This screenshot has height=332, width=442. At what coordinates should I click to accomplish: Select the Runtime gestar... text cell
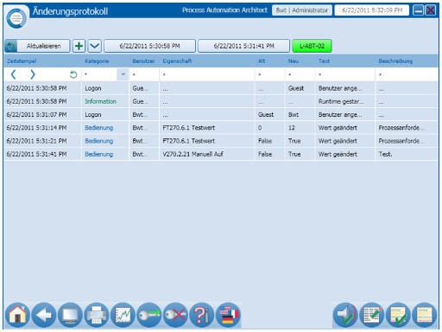[x=341, y=101]
